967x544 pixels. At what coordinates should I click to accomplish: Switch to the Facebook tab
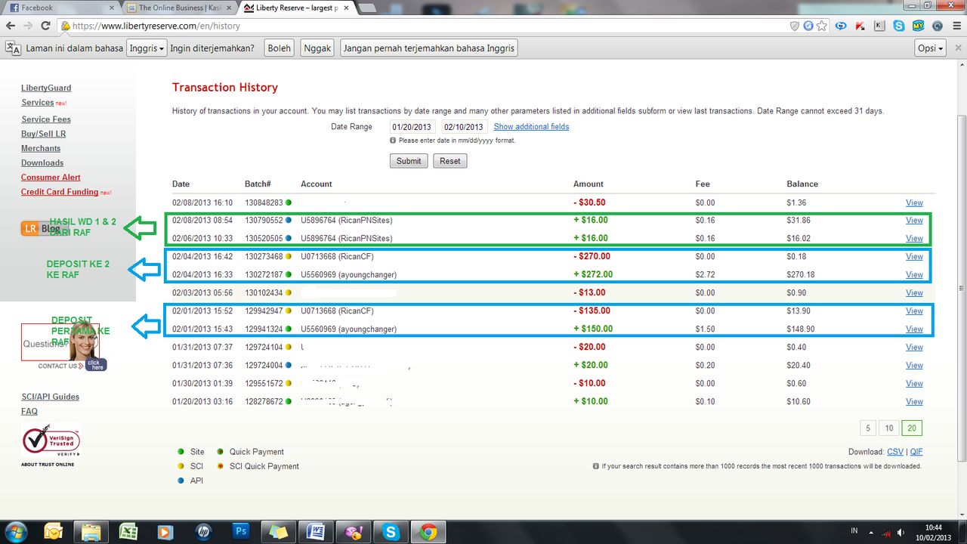pos(60,8)
